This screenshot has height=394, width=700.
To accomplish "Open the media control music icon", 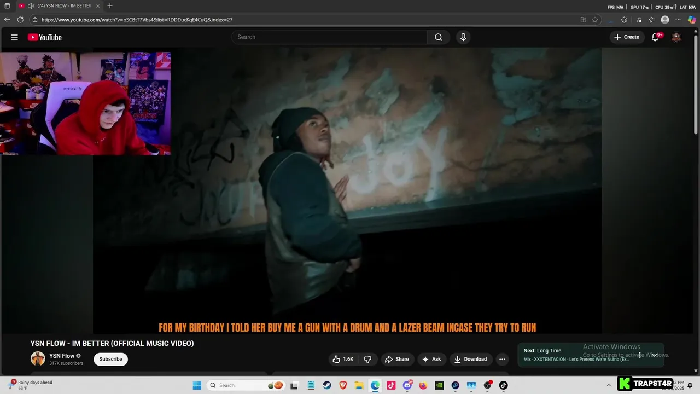I will 638,20.
